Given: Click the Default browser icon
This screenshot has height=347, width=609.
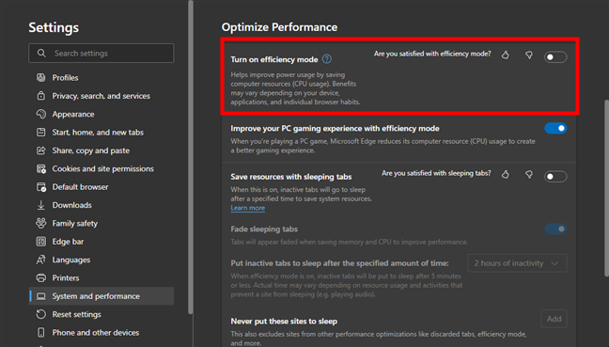Looking at the screenshot, I should [40, 187].
